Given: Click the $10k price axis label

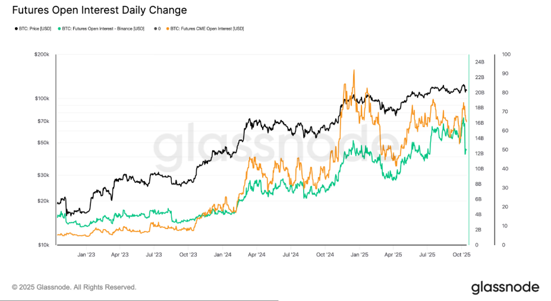Looking at the screenshot, I should coord(43,245).
